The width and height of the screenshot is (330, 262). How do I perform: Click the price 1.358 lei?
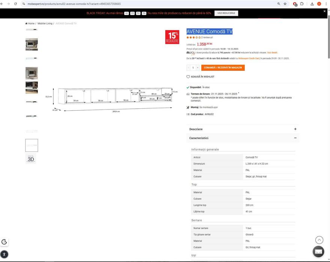pos(205,44)
